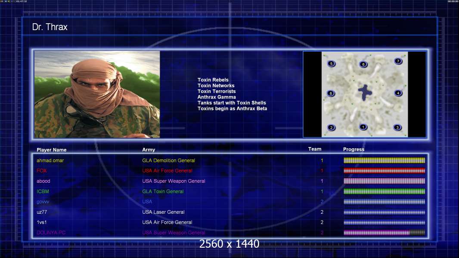Click DOUNYA-PC's purple progress bar
This screenshot has width=459, height=258.
(384, 233)
